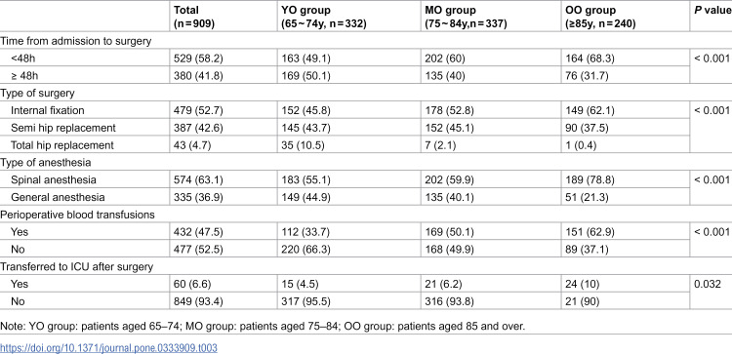Image resolution: width=732 pixels, height=354 pixels.
Task: Select the Semi hip replacement row label
Action: click(63, 128)
